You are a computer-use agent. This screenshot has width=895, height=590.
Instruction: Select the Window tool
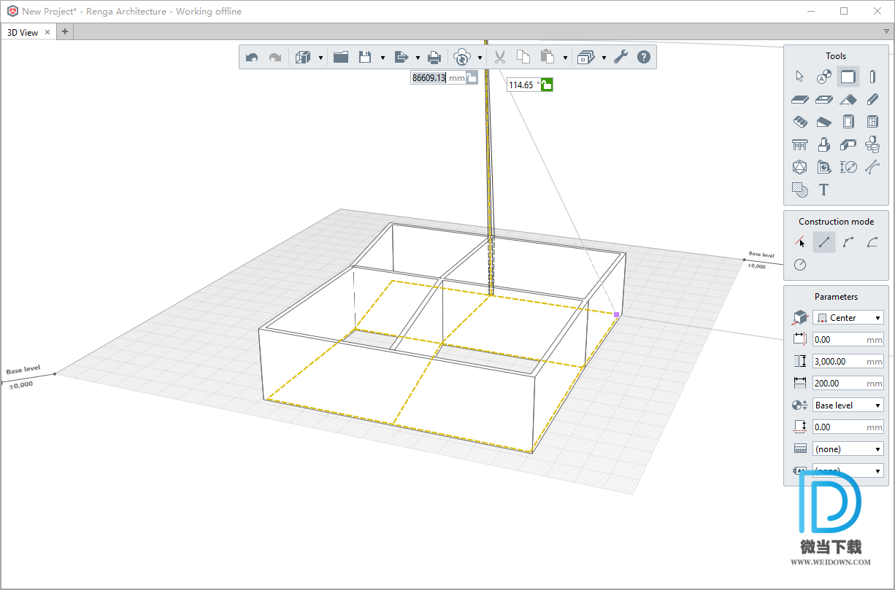tap(872, 122)
